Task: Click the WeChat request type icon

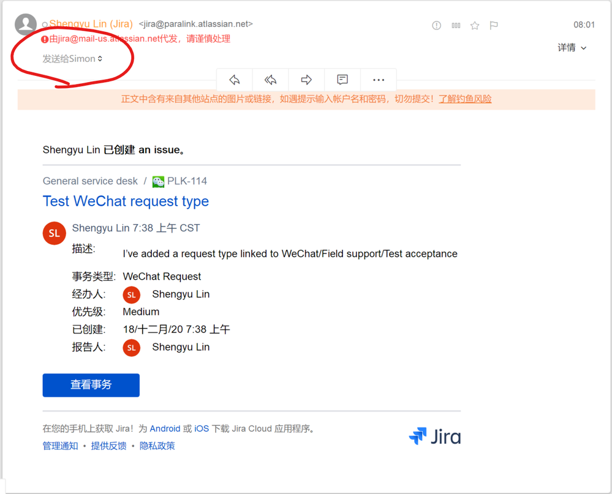Action: click(158, 182)
